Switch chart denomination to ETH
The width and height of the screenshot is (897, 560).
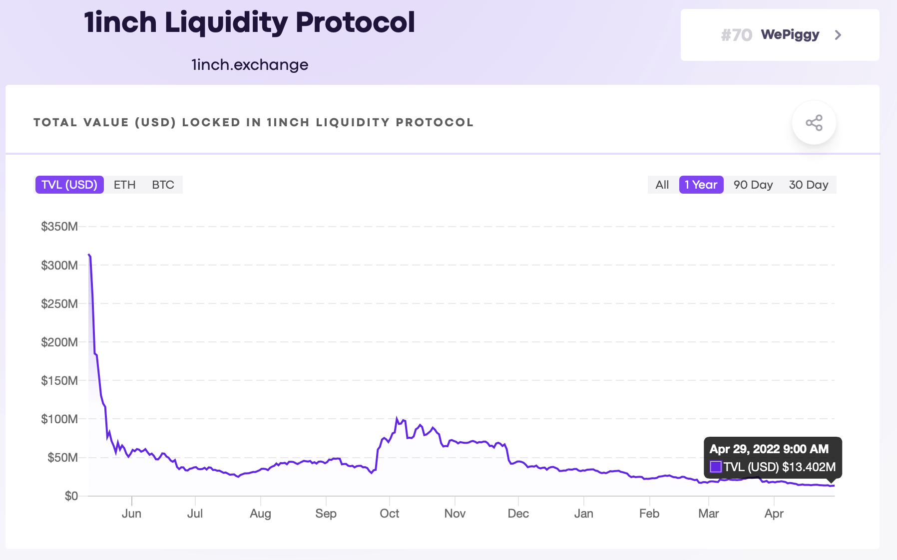coord(124,185)
